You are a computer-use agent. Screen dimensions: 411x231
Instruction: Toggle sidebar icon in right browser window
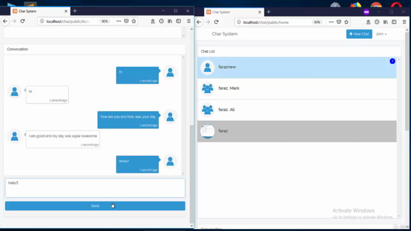point(394,22)
